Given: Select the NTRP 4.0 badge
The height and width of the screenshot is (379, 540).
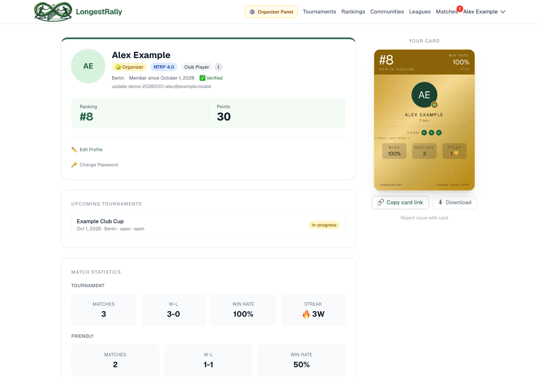Looking at the screenshot, I should click(x=164, y=67).
